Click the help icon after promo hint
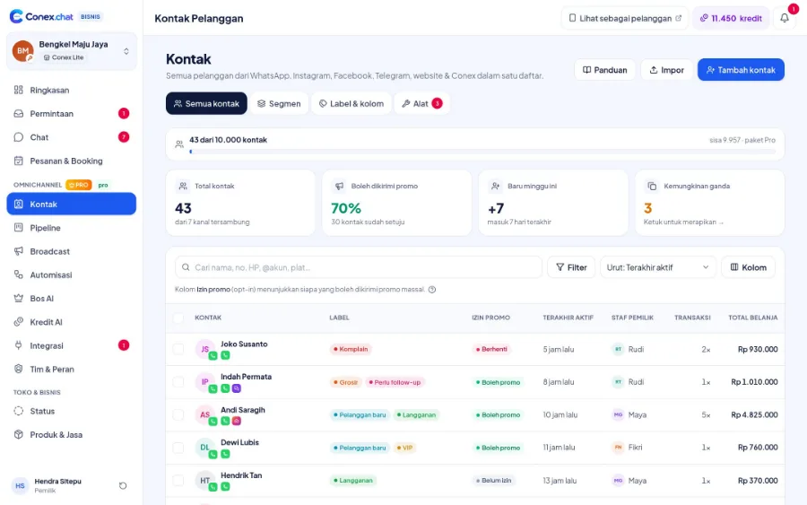807x505 pixels. (432, 290)
